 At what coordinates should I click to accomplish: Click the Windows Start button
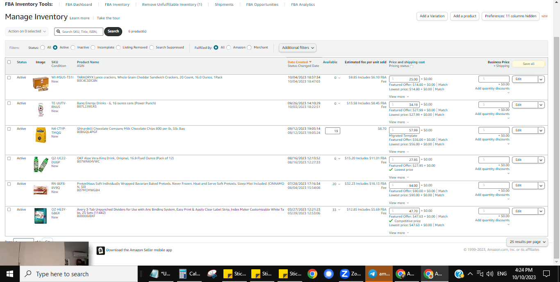click(x=9, y=274)
